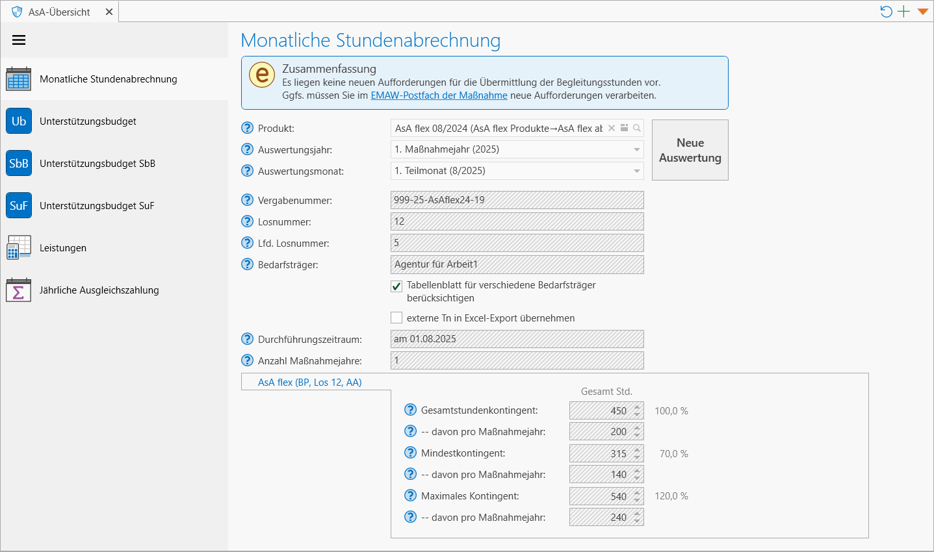Open the orange dropdown arrow at top right

click(922, 12)
